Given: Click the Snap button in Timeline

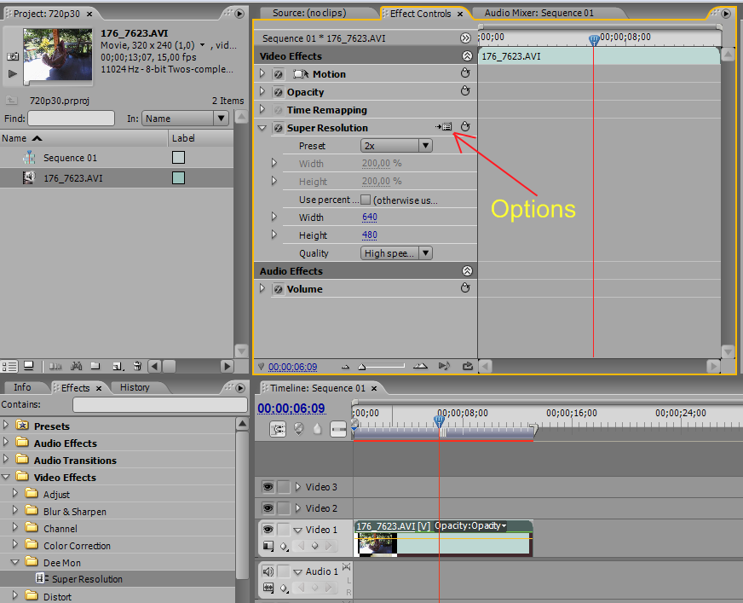Looking at the screenshot, I should tap(278, 429).
